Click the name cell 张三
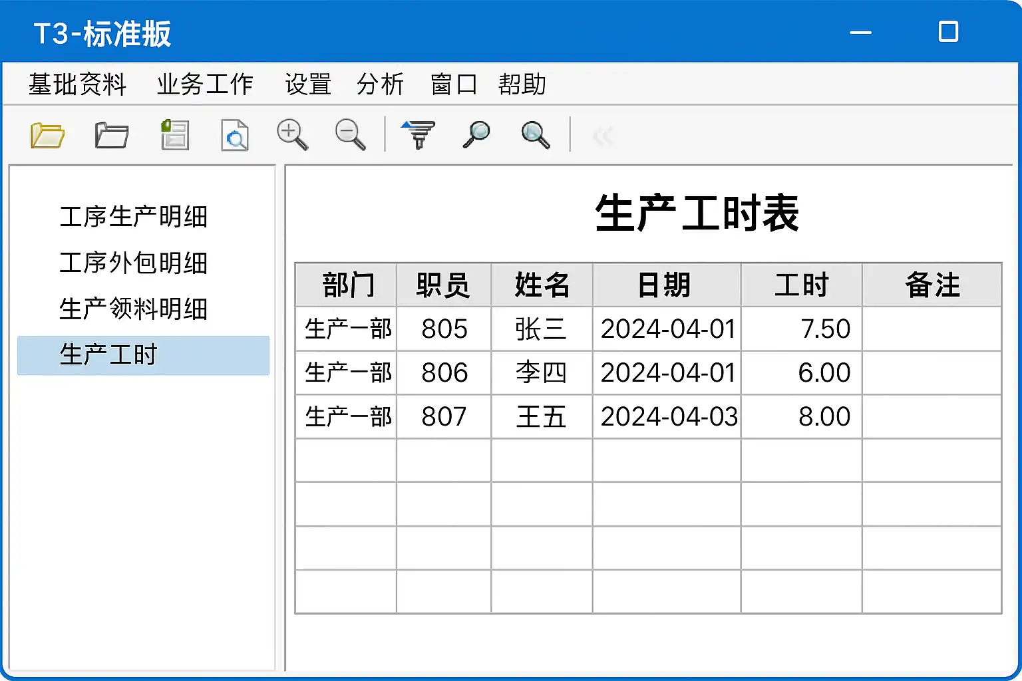This screenshot has height=681, width=1022. [x=542, y=329]
